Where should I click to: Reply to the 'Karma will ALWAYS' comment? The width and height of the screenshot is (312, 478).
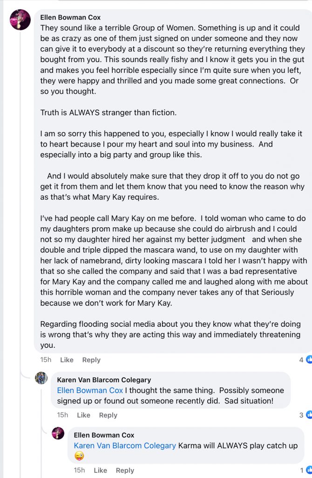pyautogui.click(x=125, y=470)
